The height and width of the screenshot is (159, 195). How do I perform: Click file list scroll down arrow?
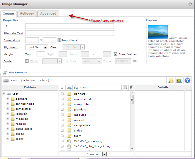coord(132,149)
